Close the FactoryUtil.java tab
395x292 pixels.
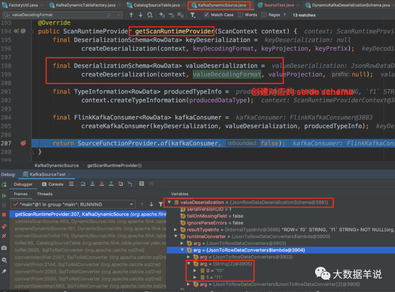click(42, 5)
